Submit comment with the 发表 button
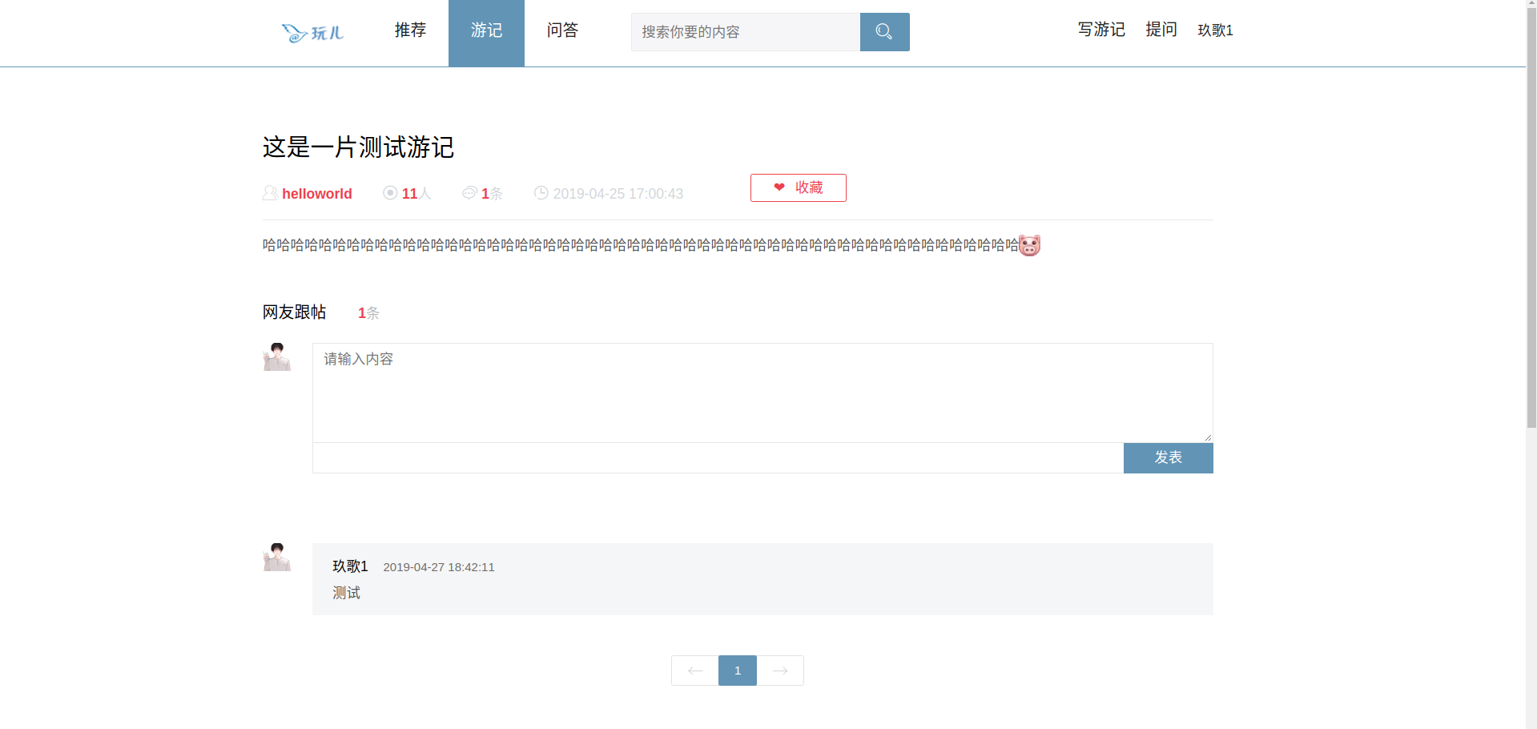 pyautogui.click(x=1169, y=458)
